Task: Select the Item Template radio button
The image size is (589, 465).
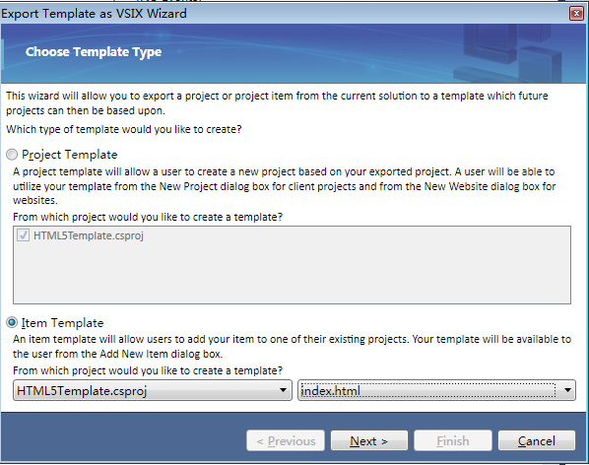Action: pos(12,322)
